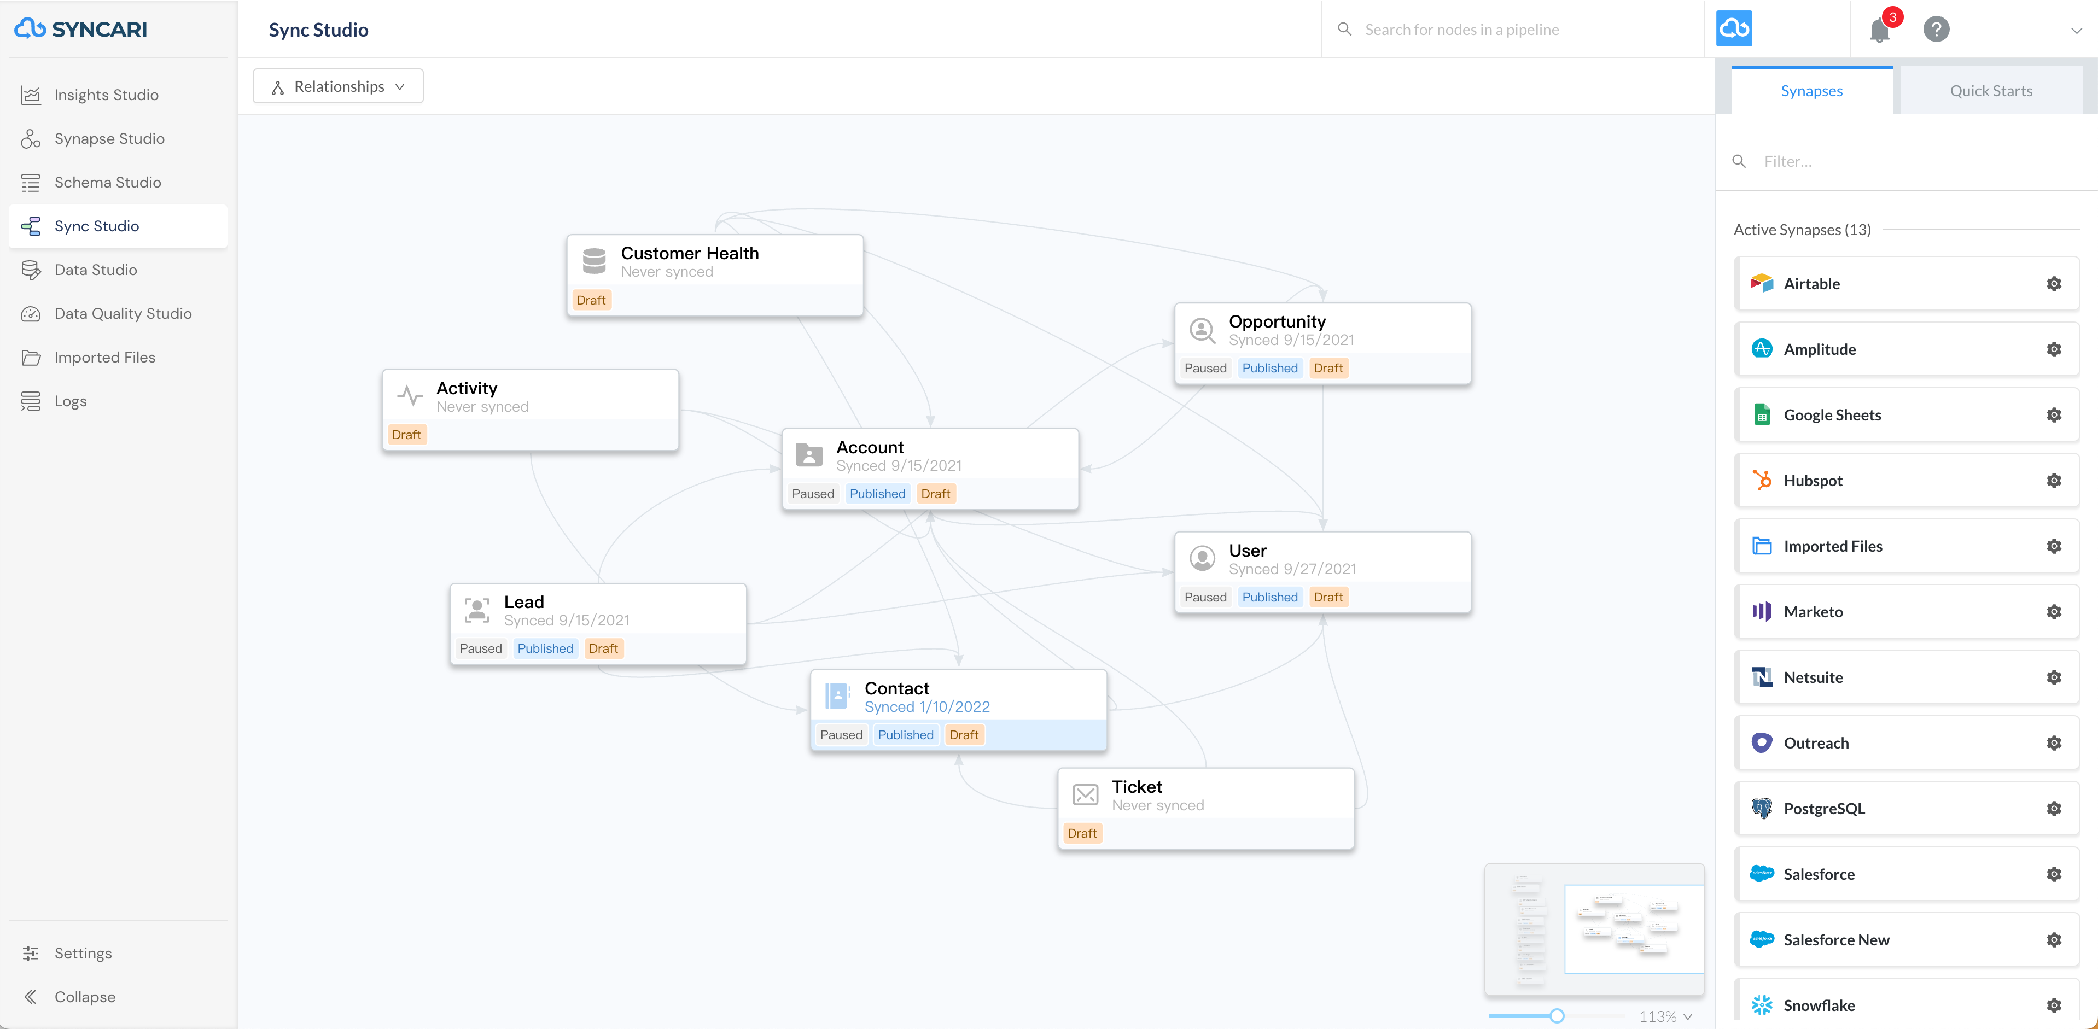Open Salesforce synapse settings gear
The width and height of the screenshot is (2098, 1029).
2054,874
